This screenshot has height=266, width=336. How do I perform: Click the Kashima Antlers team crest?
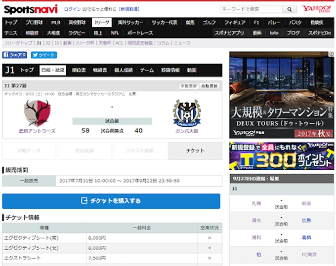37,113
